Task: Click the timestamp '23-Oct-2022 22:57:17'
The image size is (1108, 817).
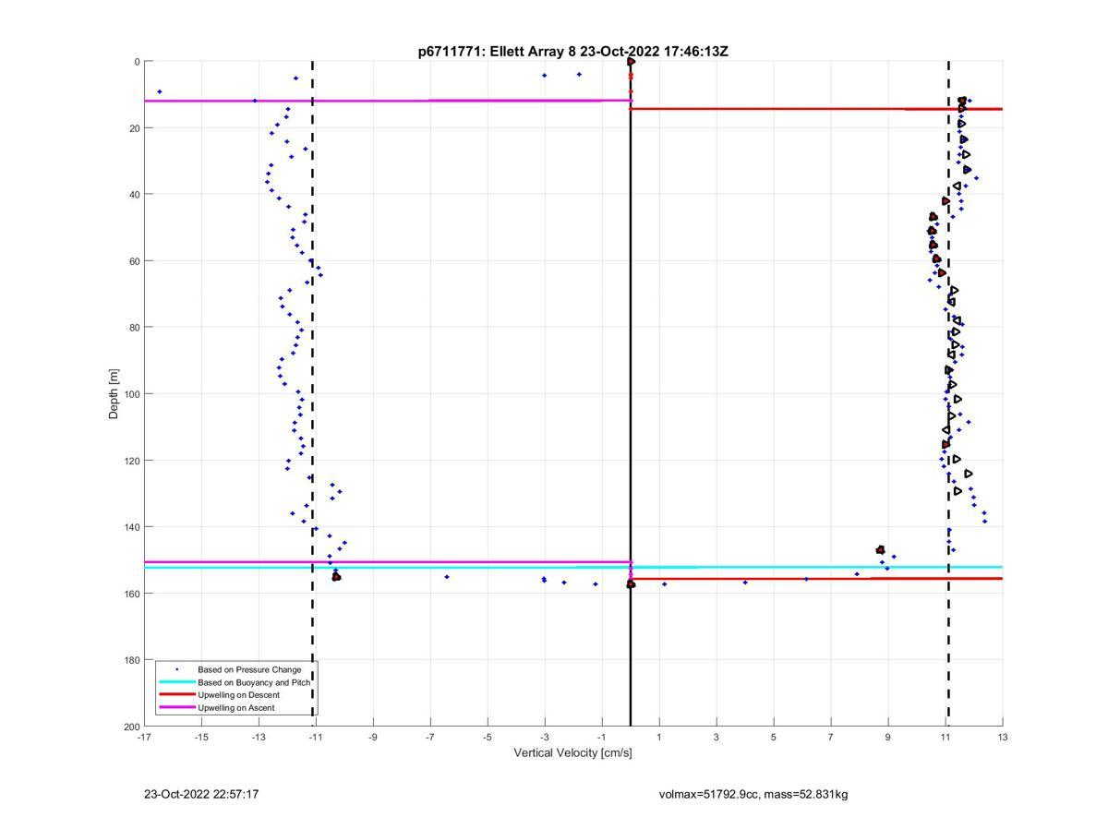Action: (x=201, y=794)
